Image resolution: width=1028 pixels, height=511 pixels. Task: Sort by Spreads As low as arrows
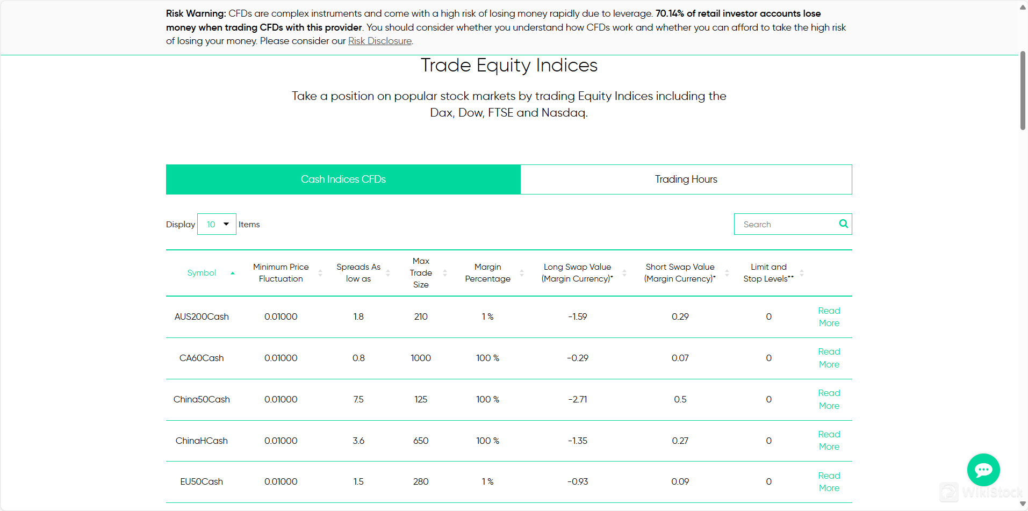pos(388,273)
